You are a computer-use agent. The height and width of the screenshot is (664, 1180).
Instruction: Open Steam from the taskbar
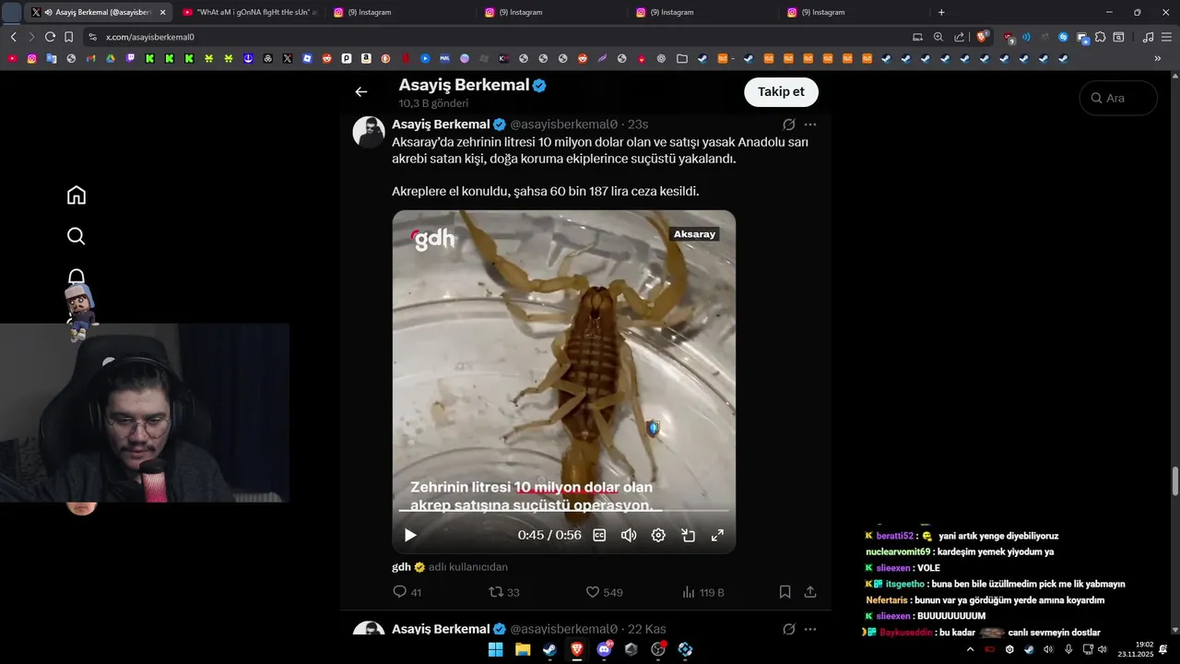click(x=549, y=649)
